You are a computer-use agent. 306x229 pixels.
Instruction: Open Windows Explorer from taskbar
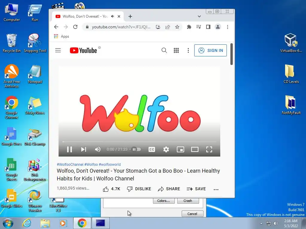click(x=45, y=223)
